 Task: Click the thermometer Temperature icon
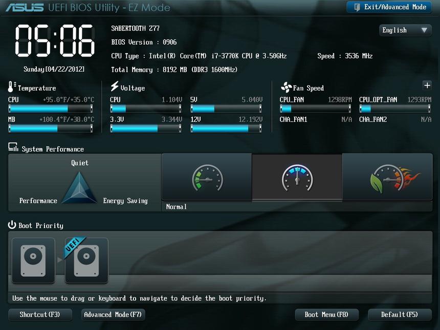(12, 86)
